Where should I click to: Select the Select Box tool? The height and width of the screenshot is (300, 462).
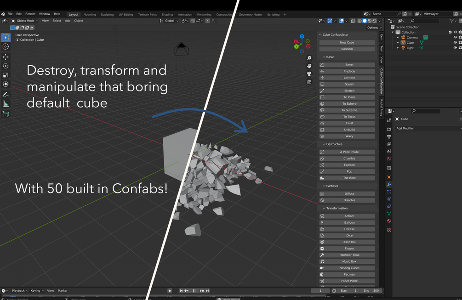6,37
